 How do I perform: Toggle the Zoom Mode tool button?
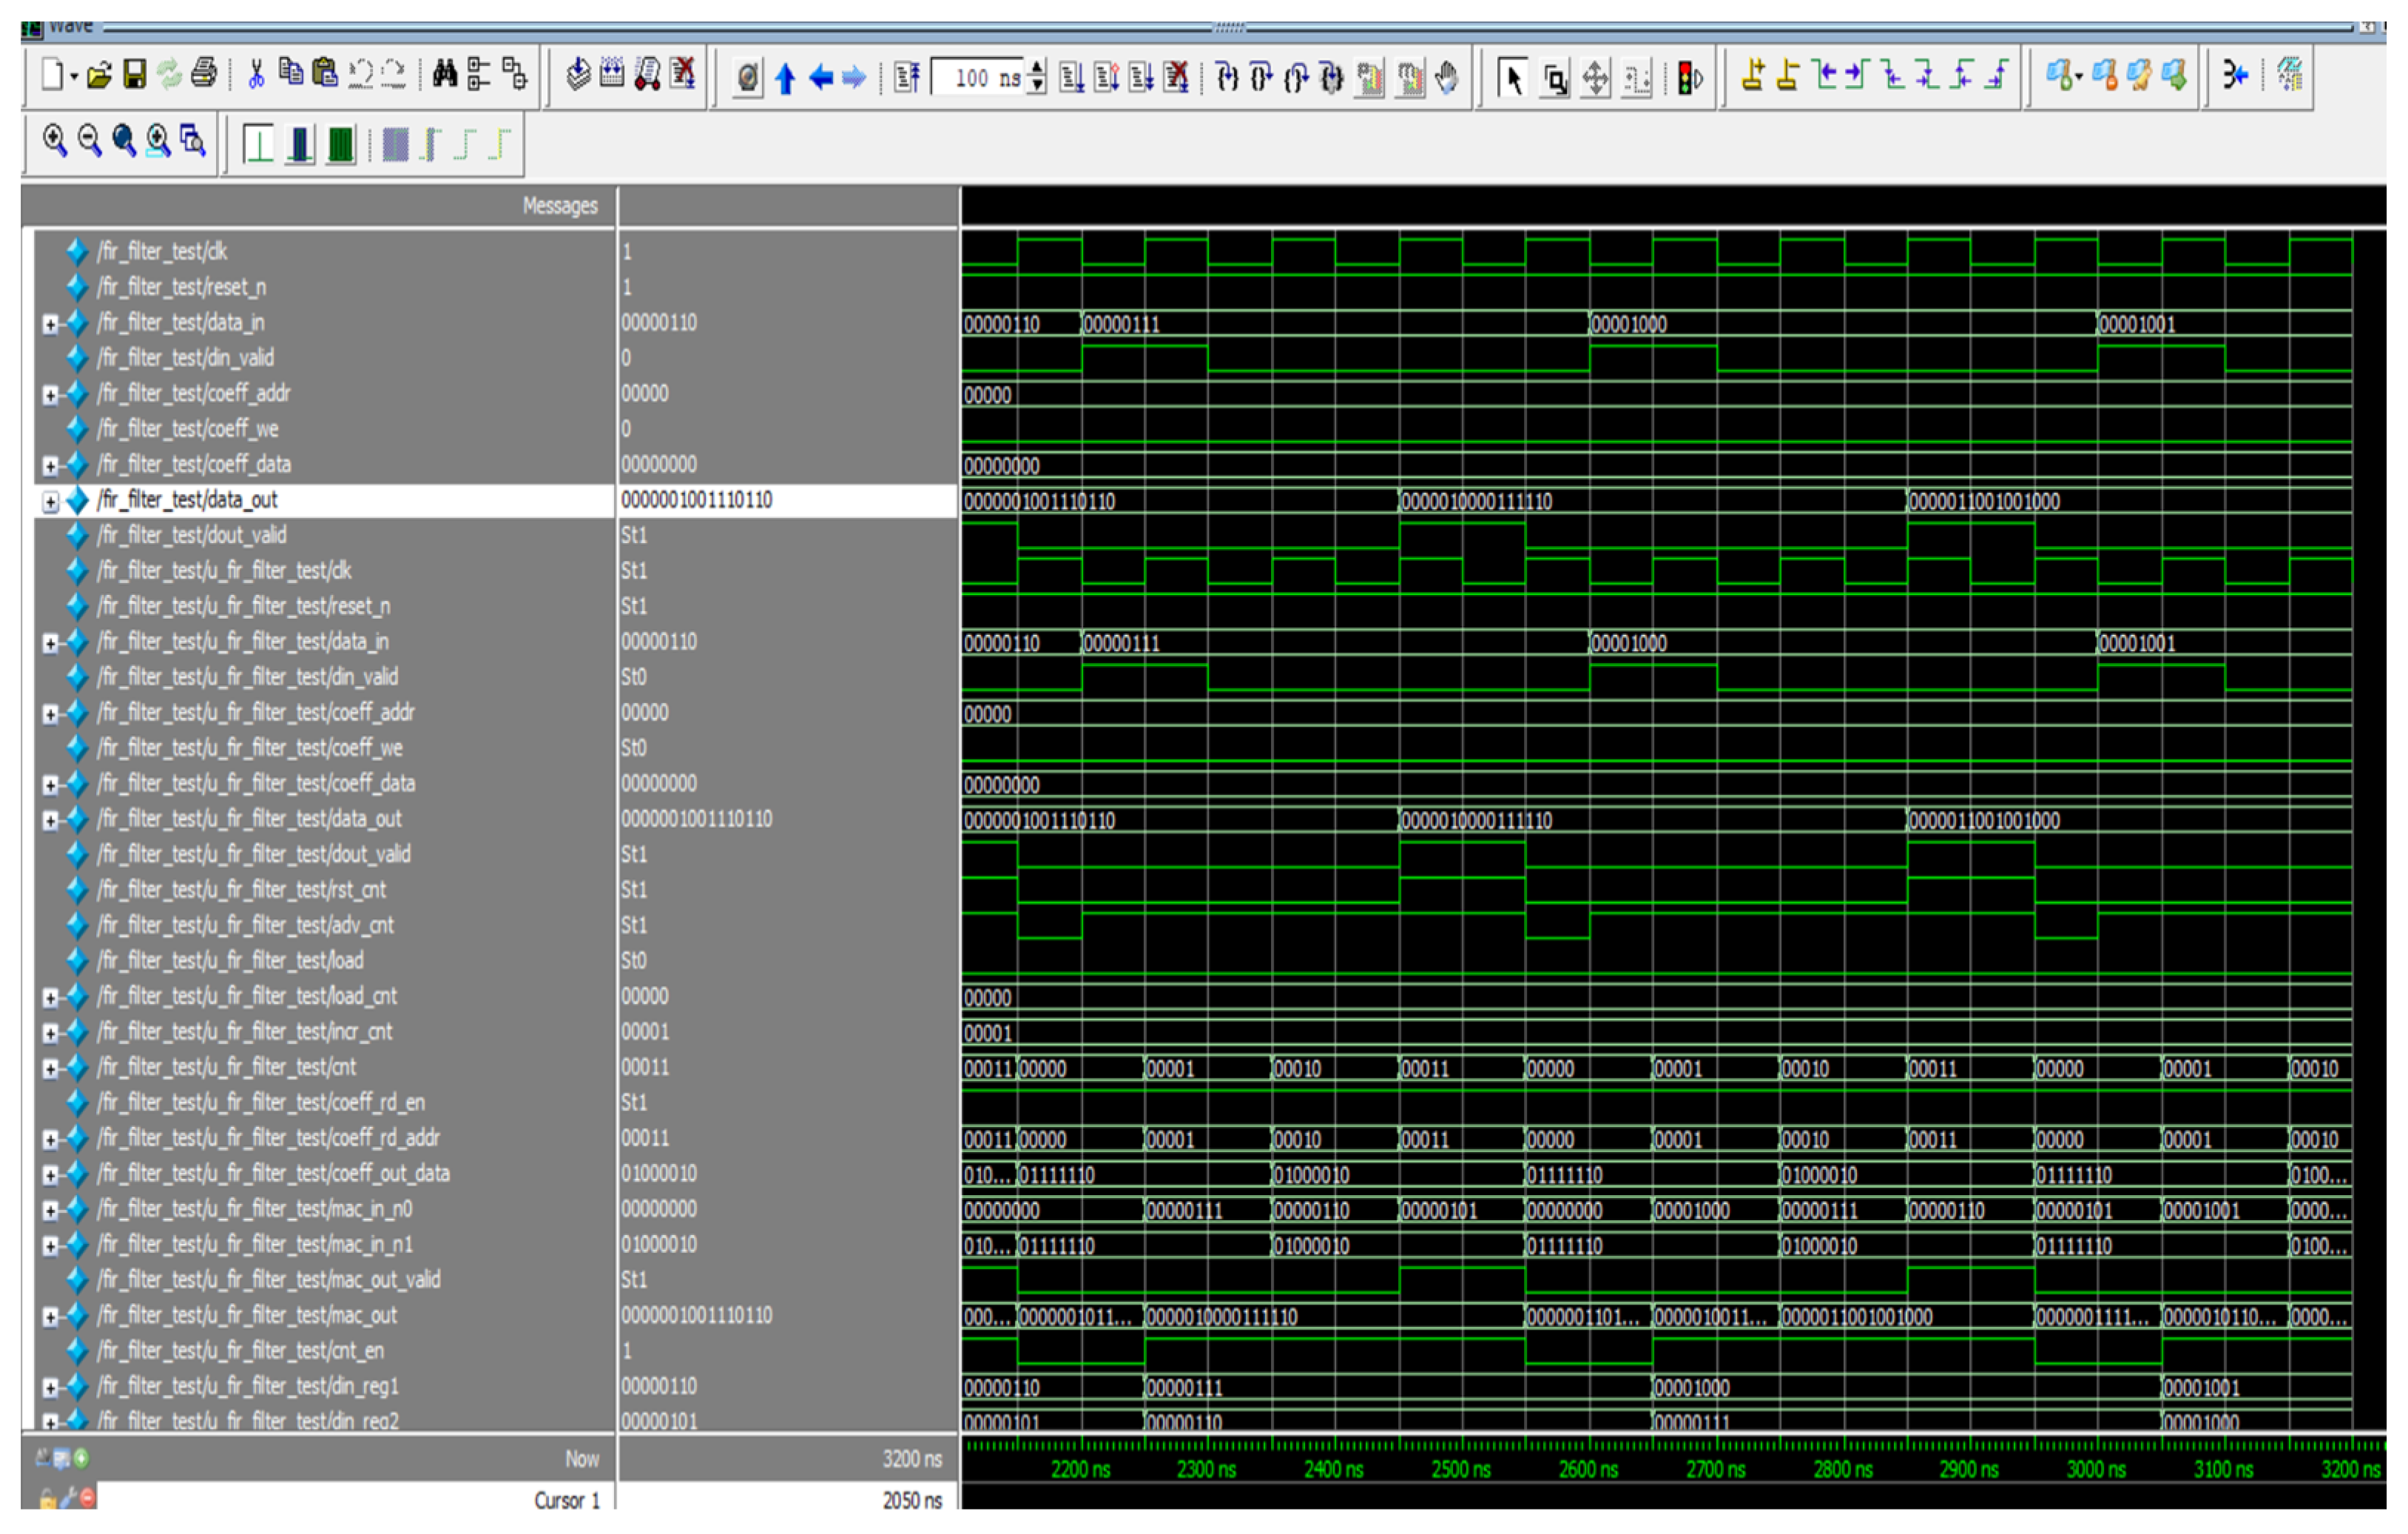pyautogui.click(x=1555, y=77)
